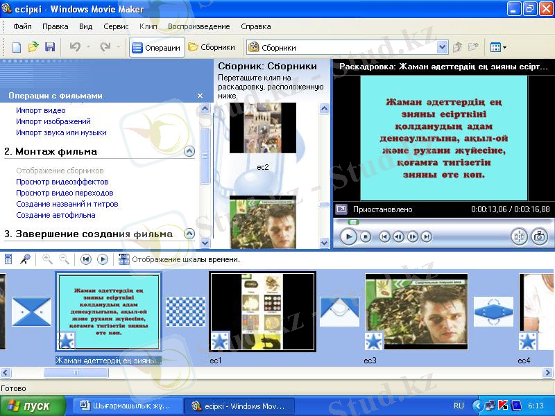Click the Save project icon in toolbar
Viewport: 555px width, 416px height.
point(50,47)
